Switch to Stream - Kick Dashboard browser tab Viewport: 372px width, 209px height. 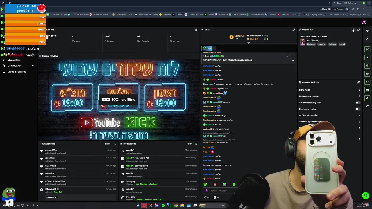[x=348, y=3]
